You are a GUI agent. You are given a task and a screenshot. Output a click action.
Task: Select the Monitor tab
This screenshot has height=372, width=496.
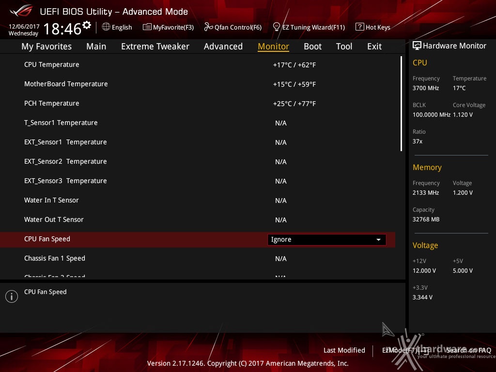[273, 46]
